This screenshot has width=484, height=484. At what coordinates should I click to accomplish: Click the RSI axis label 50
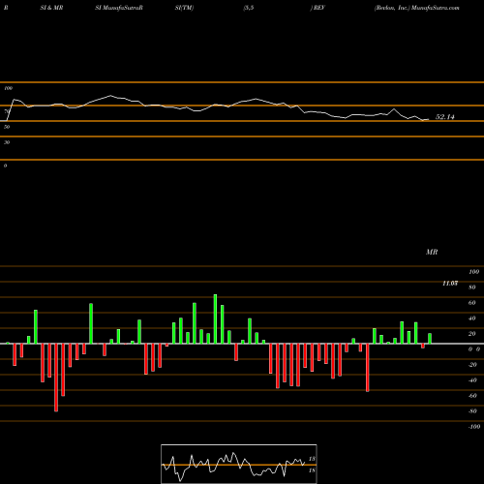[x=7, y=127]
